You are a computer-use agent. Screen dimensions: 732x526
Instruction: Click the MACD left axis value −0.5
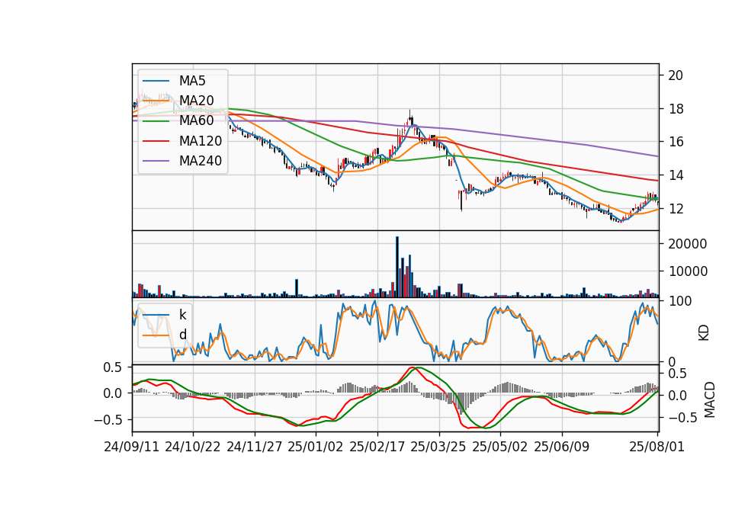point(108,419)
